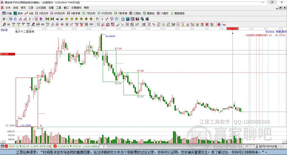Click the 日K线 period label

click(4, 30)
